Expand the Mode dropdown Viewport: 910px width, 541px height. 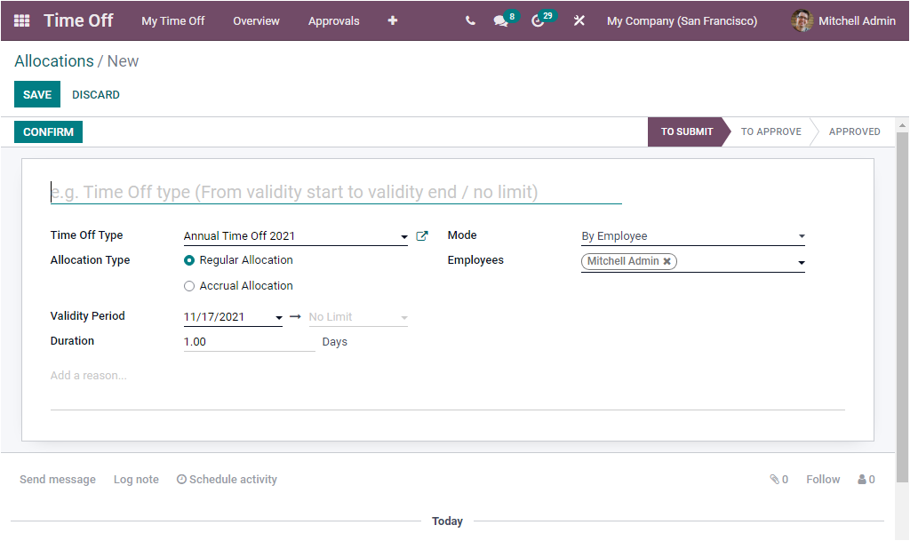pos(801,235)
